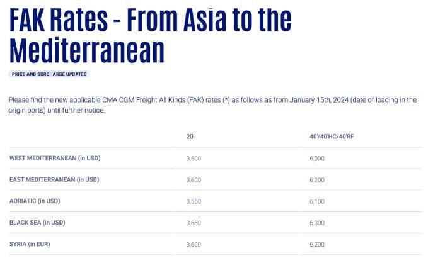Click the EAST MEDITERRANEAN row label
This screenshot has width=445, height=263.
(54, 180)
